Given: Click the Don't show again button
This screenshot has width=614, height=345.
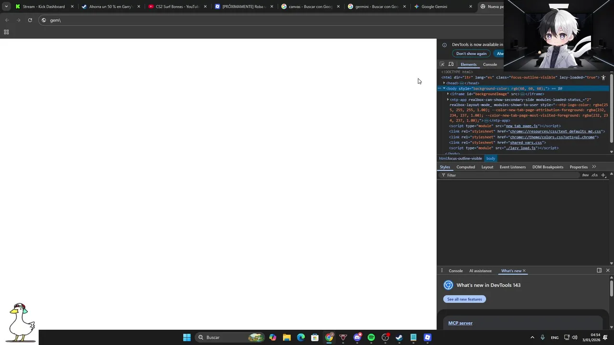Looking at the screenshot, I should tap(471, 54).
